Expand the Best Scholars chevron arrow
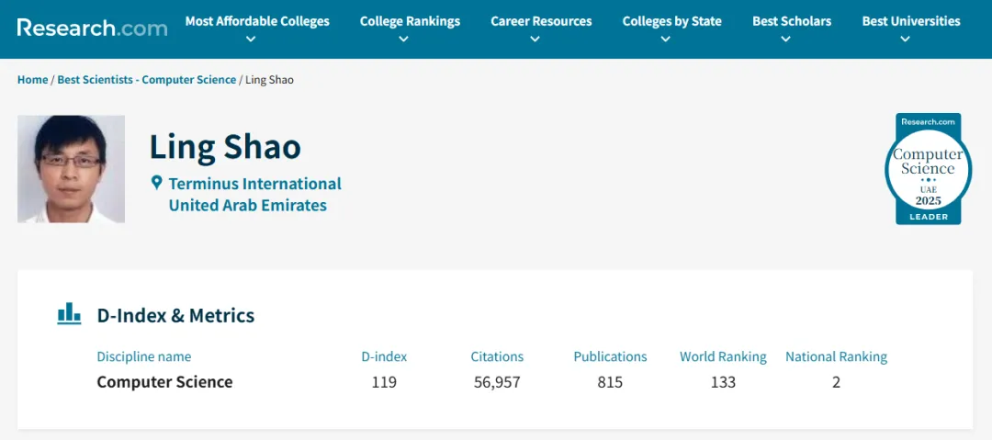 [x=785, y=39]
